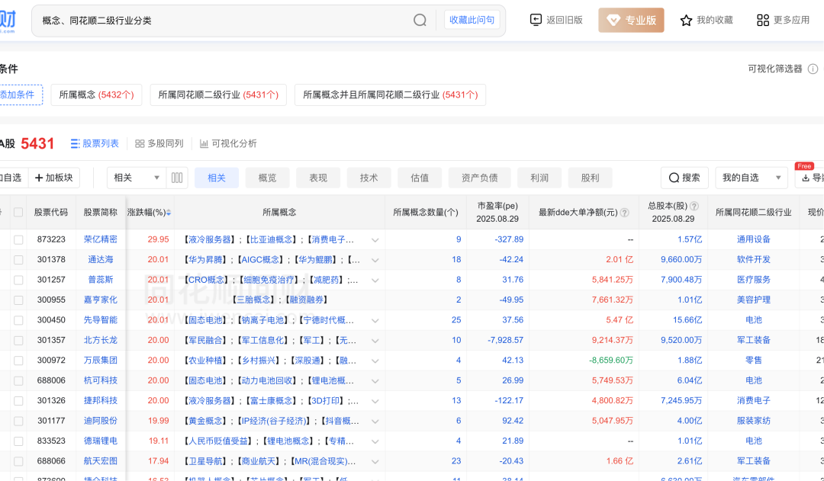Open stock link 德瑞锂电

click(101, 441)
